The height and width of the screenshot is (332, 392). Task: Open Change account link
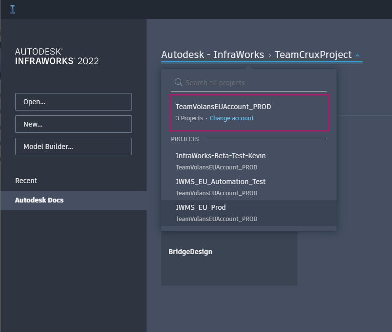tap(231, 118)
